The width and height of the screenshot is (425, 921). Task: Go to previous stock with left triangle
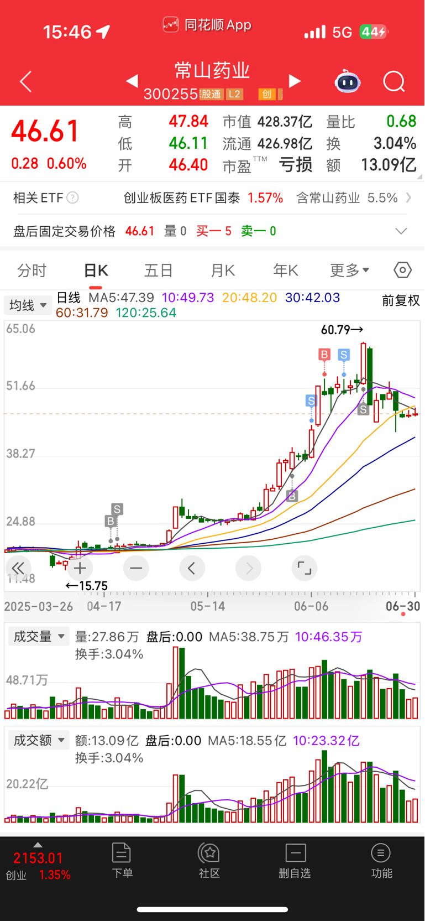point(132,81)
